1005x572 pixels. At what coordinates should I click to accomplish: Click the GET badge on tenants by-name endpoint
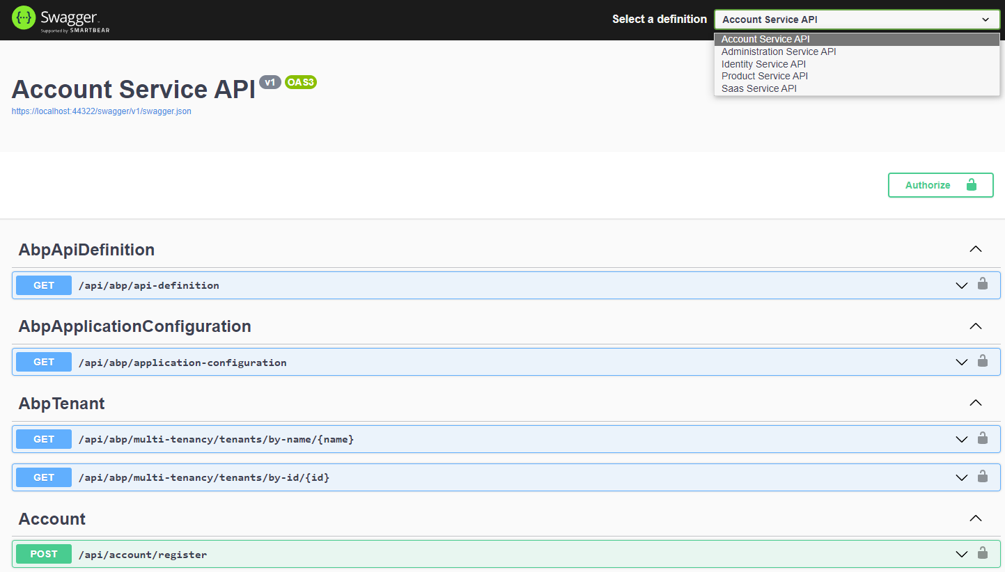pos(43,439)
